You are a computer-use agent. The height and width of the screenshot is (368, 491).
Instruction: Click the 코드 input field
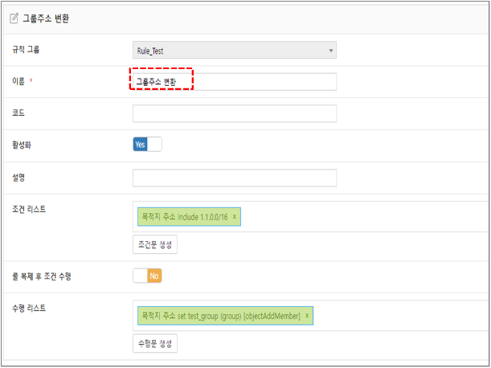pyautogui.click(x=235, y=113)
